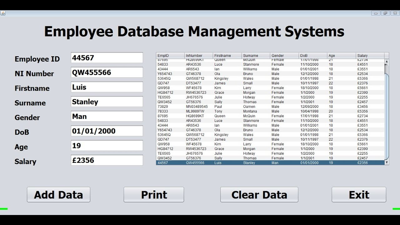Close the window with the X button
The width and height of the screenshot is (400, 225).
394,13
